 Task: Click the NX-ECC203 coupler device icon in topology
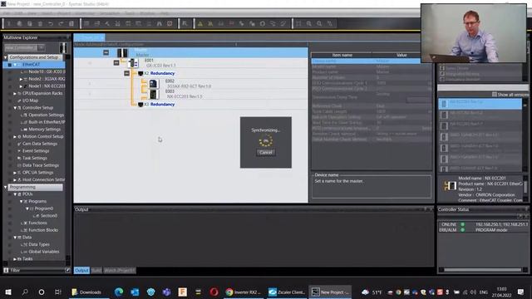pyautogui.click(x=153, y=94)
